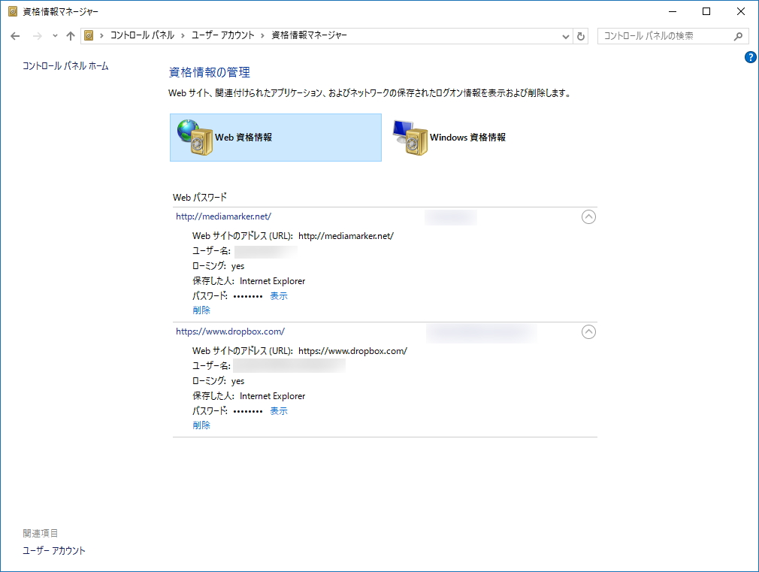Viewport: 759px width, 572px height.
Task: Collapse the https://www.dropbox.com/ credential entry
Action: [589, 331]
